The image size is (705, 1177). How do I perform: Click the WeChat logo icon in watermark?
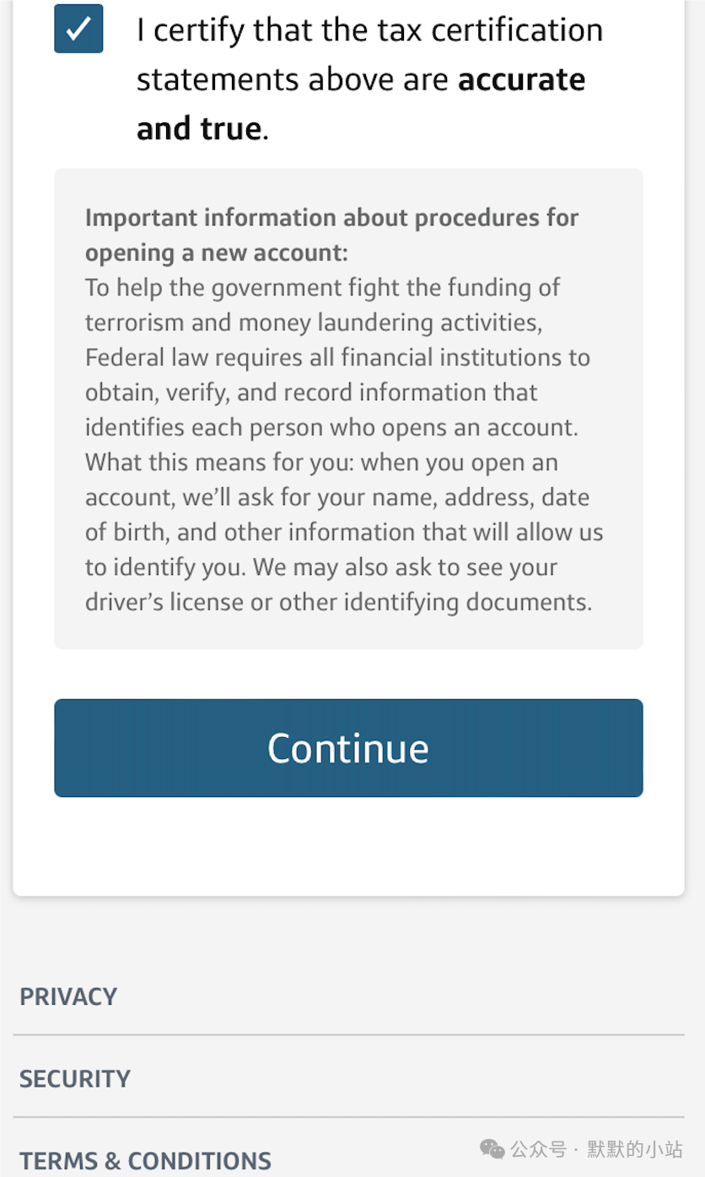click(492, 1149)
